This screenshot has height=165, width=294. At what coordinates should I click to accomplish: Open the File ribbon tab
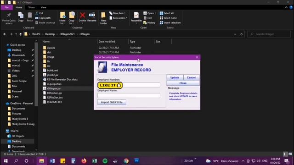pyautogui.click(x=6, y=7)
